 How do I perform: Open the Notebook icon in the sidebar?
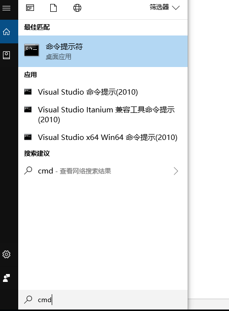point(6,55)
